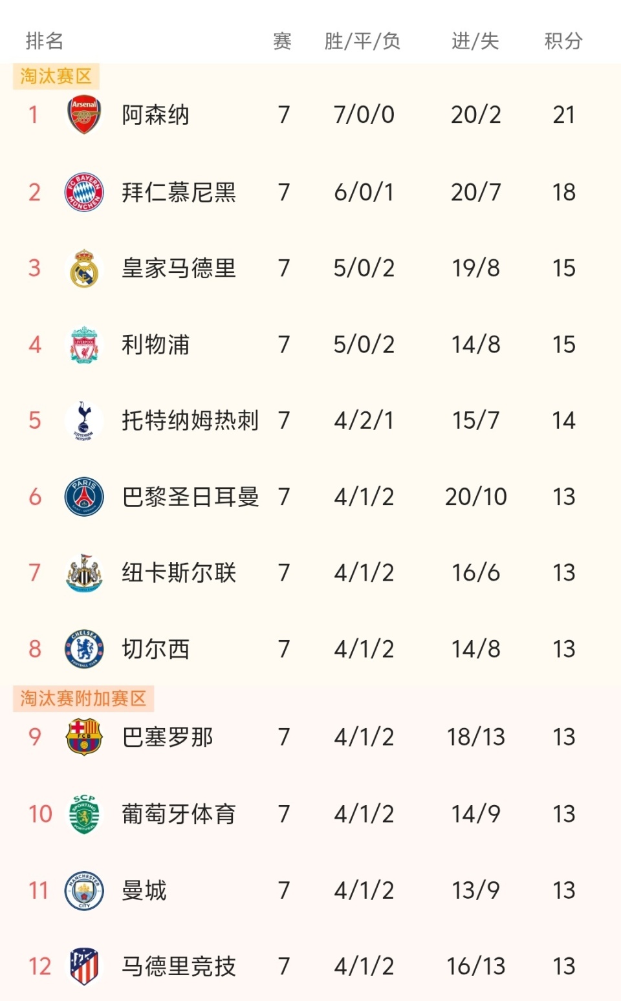
Task: Open team name 阿森纳
Action: (155, 115)
